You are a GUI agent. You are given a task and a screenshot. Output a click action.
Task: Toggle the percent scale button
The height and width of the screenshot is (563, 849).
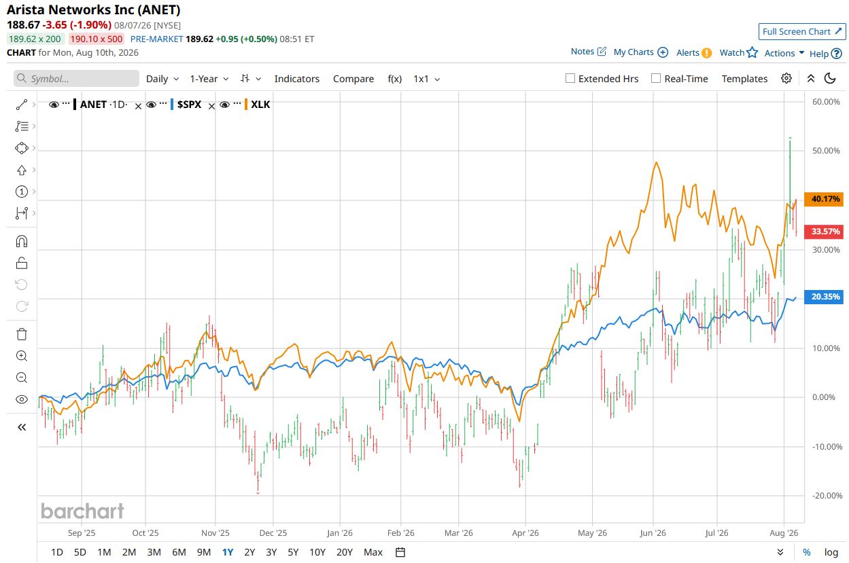pos(807,552)
